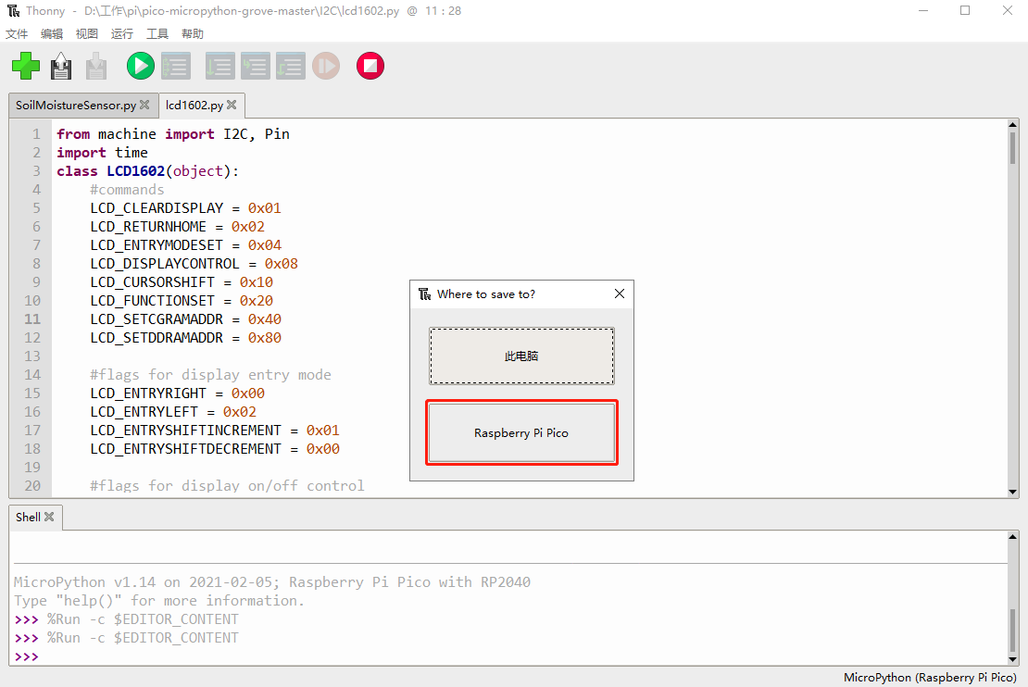Click the empty Shell prompt line

pos(510,656)
